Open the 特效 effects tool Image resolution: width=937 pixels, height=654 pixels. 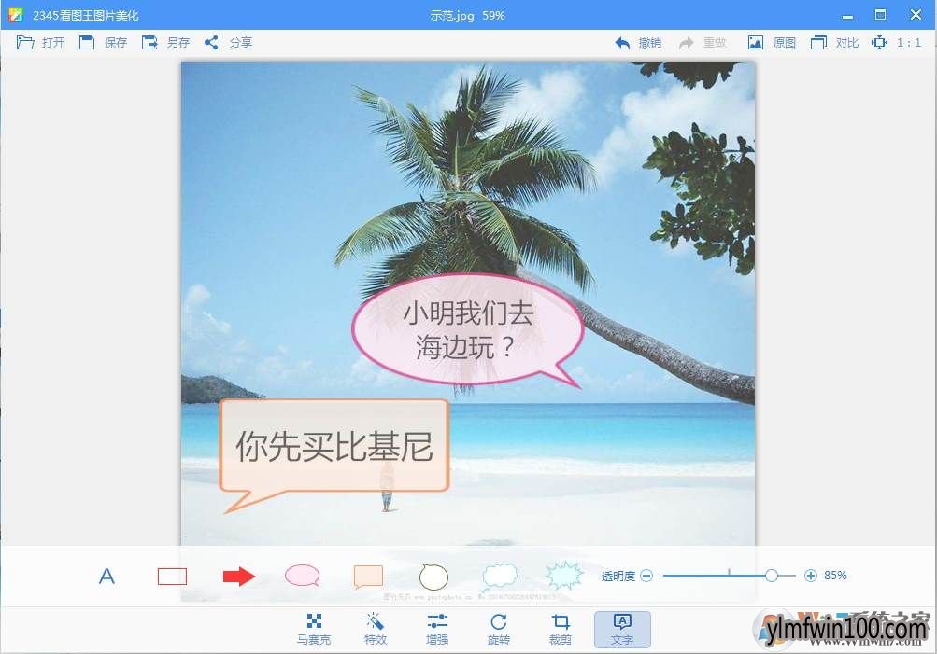[x=376, y=629]
